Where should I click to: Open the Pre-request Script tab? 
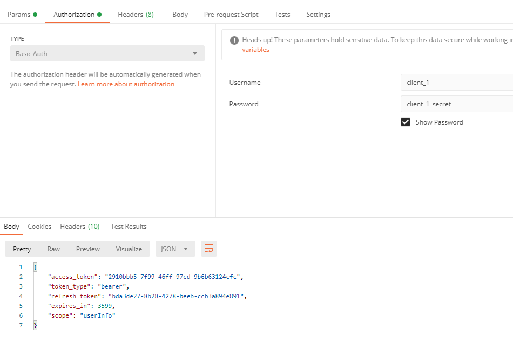coord(231,15)
